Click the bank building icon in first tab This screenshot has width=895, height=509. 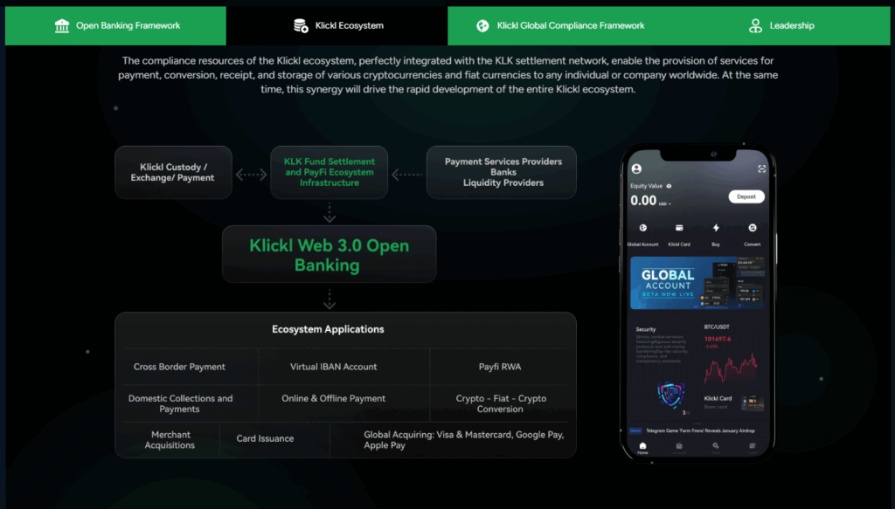pyautogui.click(x=62, y=25)
